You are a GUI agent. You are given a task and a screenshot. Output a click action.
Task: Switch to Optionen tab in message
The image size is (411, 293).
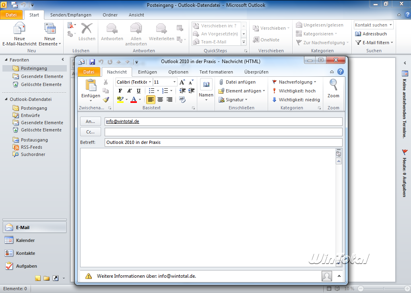tap(178, 72)
